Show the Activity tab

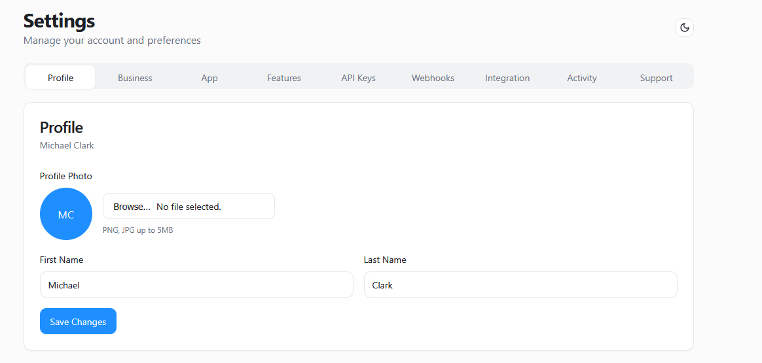(x=582, y=78)
